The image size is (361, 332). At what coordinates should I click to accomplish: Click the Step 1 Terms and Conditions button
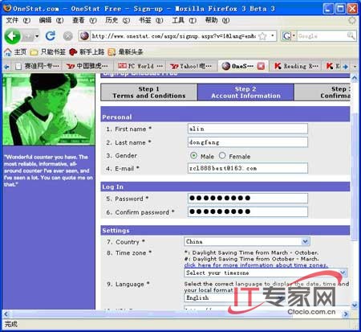click(x=149, y=92)
